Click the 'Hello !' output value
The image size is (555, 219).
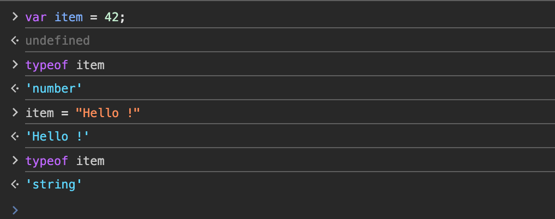click(57, 137)
